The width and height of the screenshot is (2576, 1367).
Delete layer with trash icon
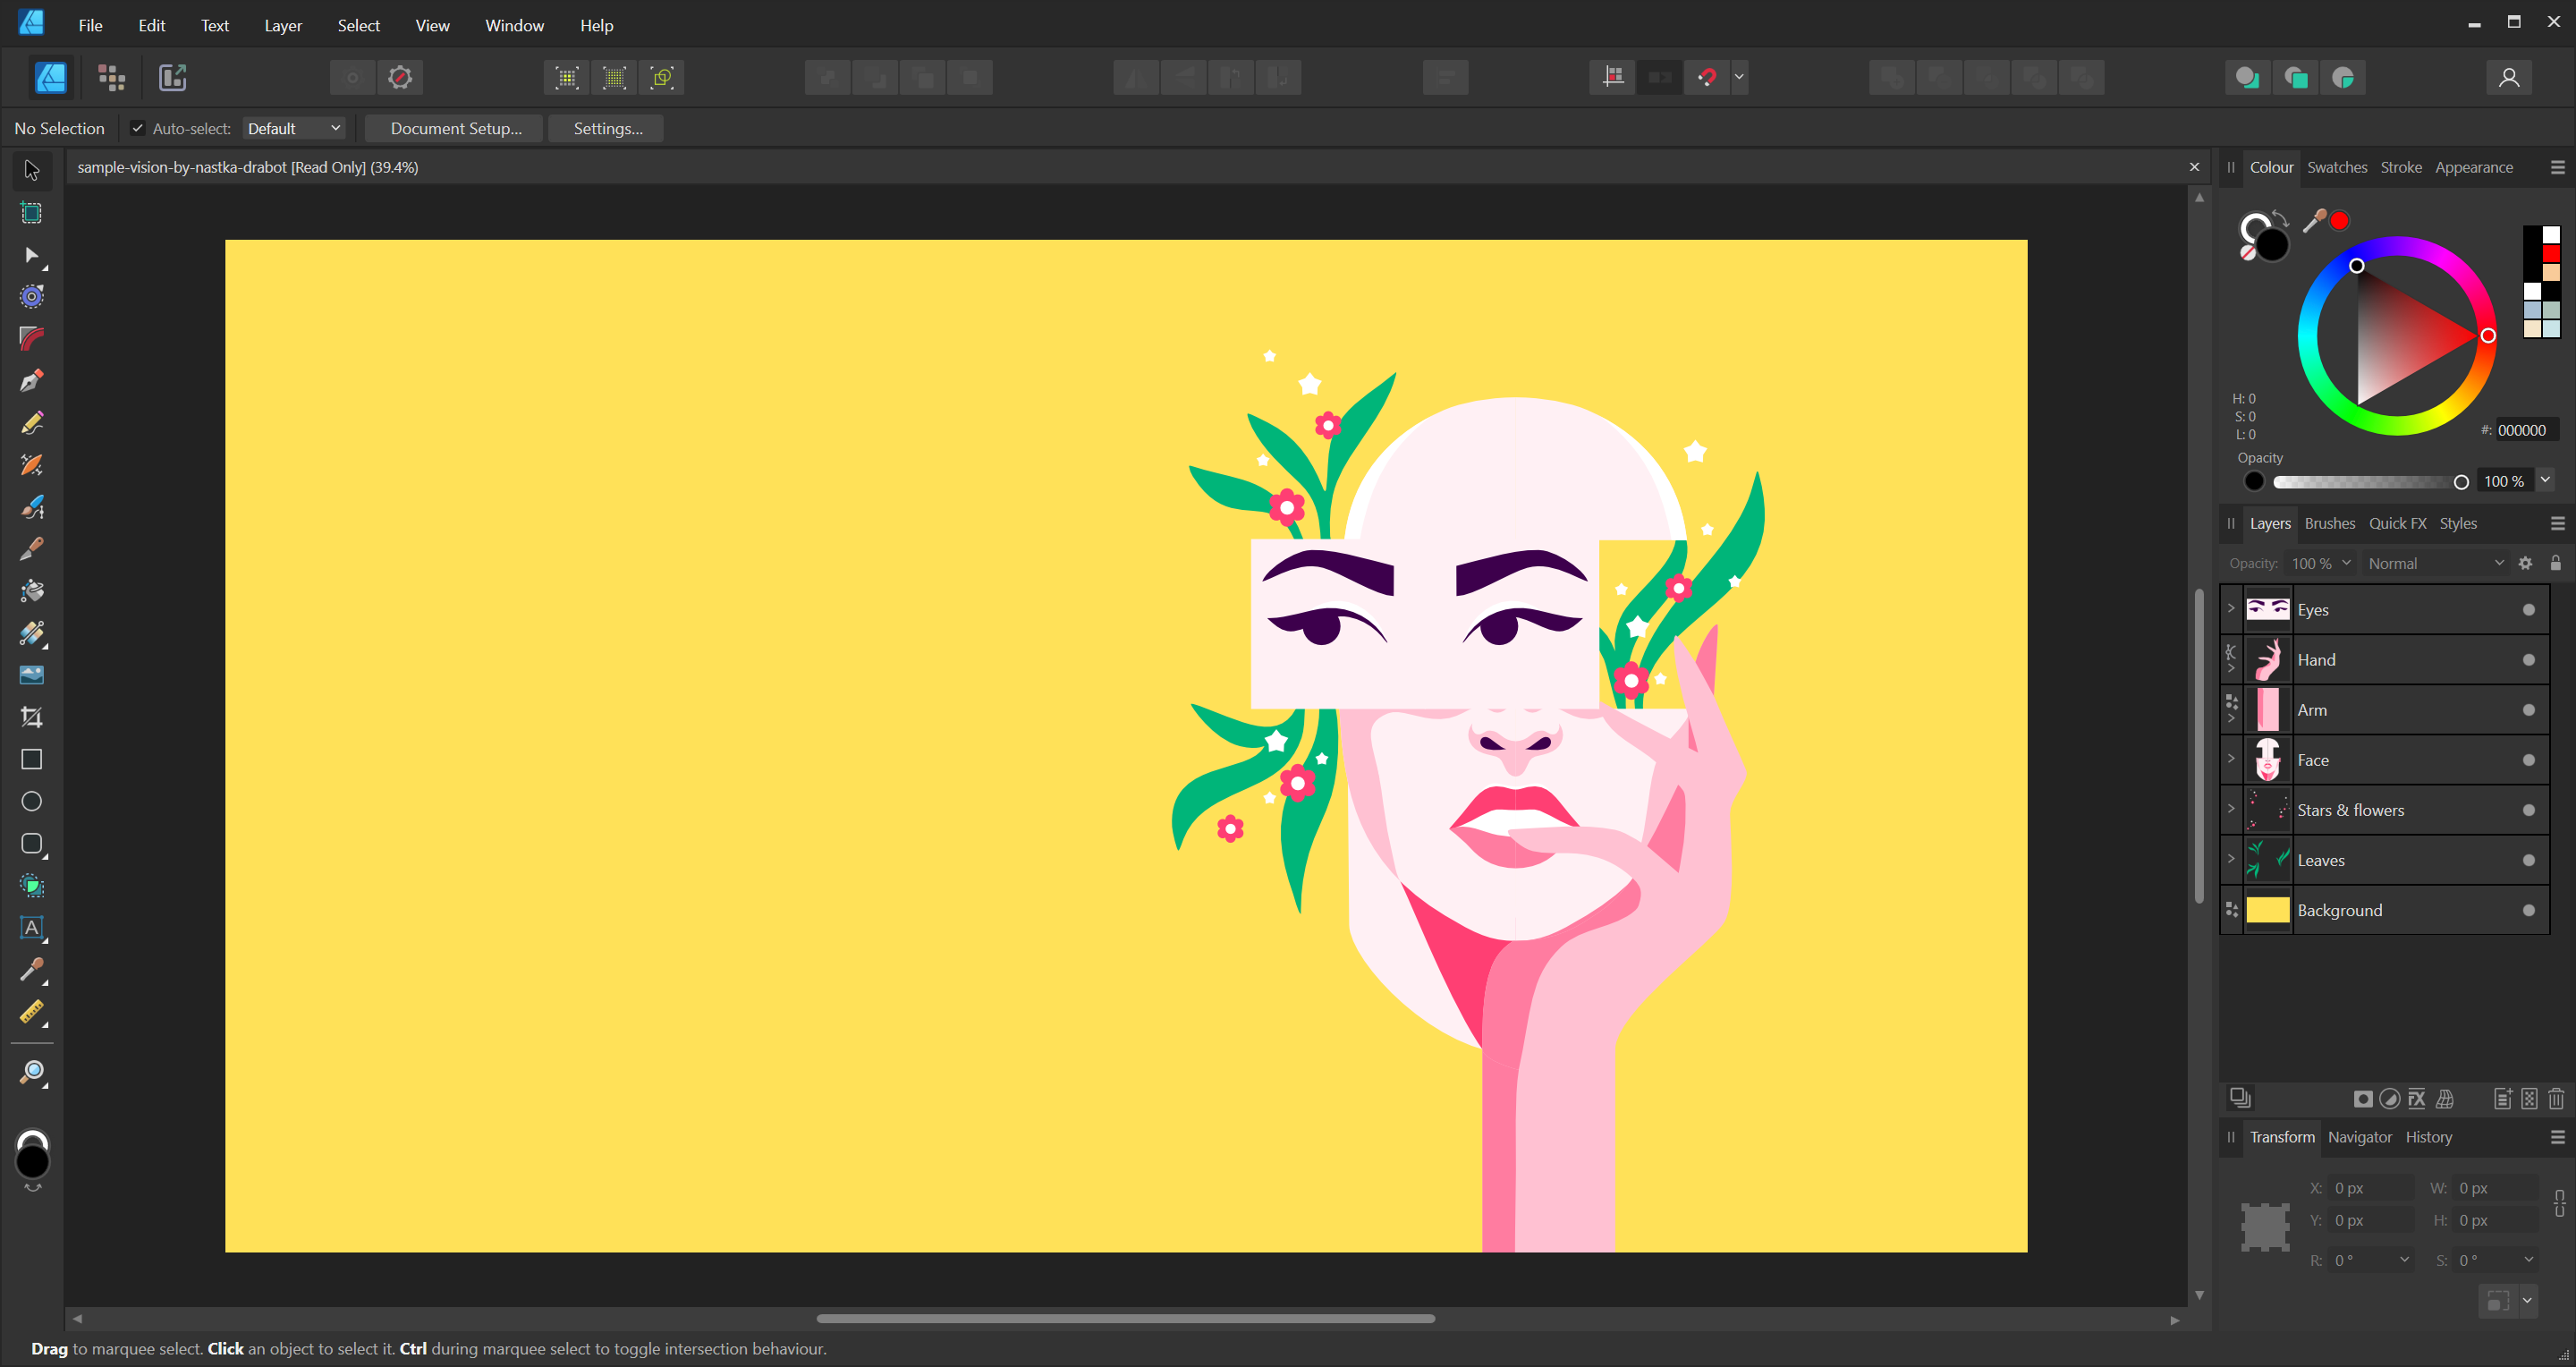pyautogui.click(x=2556, y=1099)
